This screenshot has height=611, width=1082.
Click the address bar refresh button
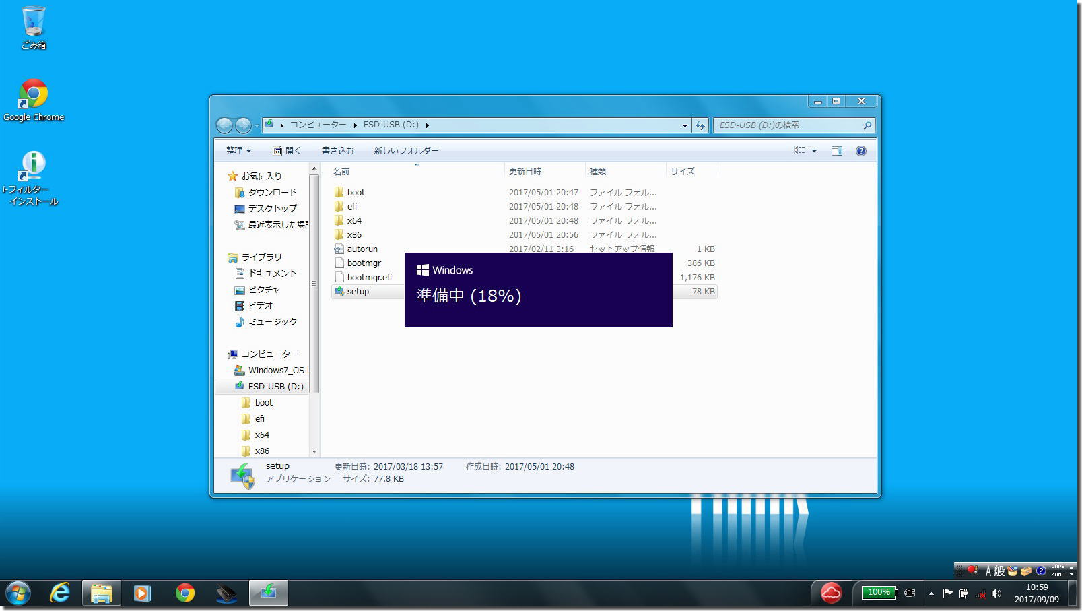point(700,125)
